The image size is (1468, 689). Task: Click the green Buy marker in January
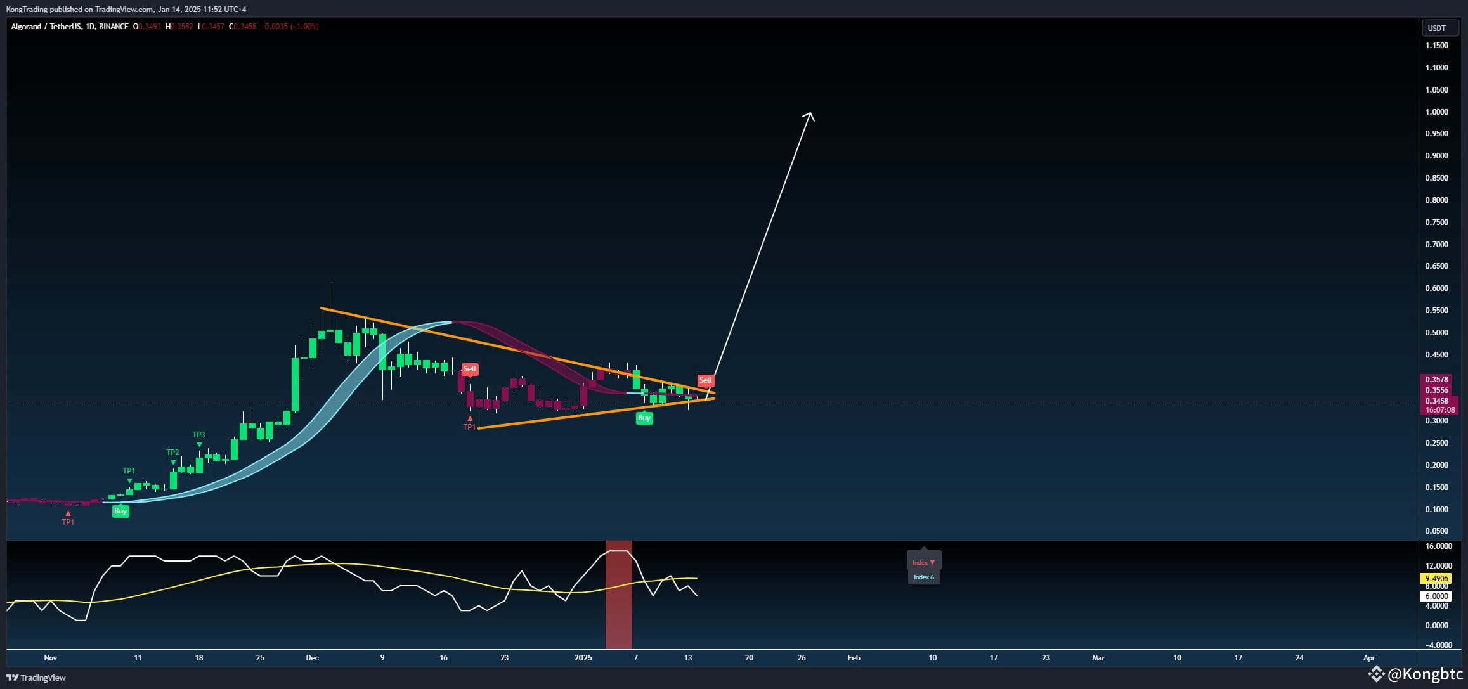click(644, 418)
